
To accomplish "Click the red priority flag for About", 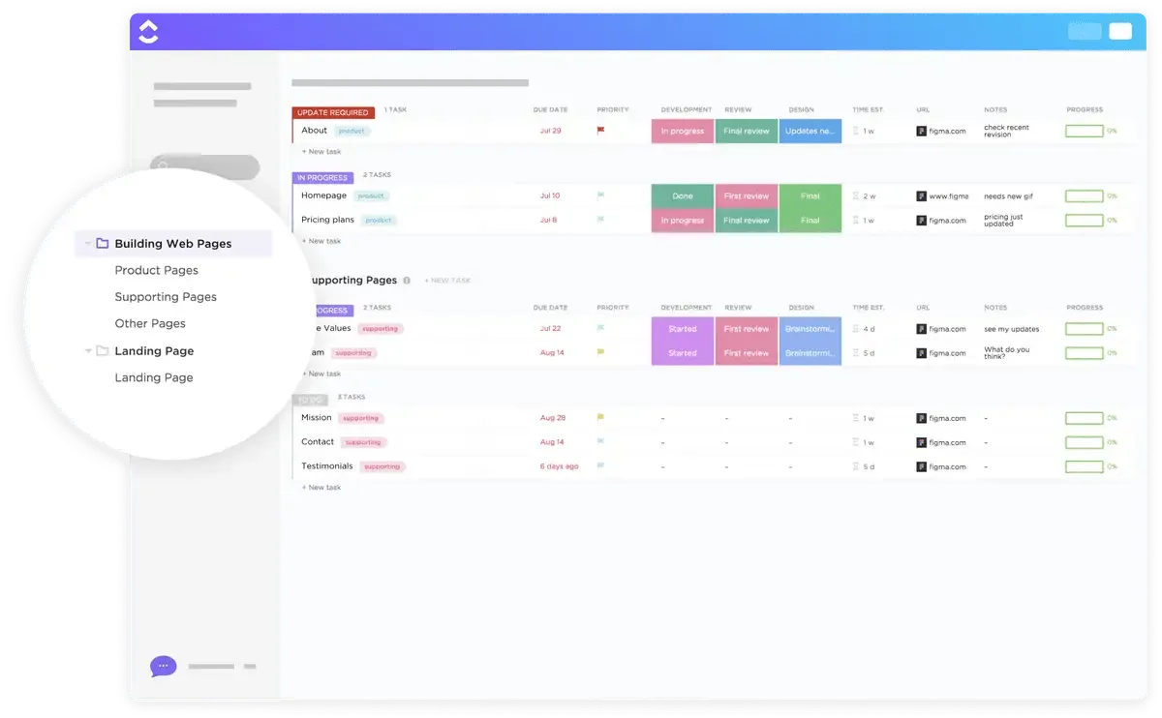I will coord(600,131).
